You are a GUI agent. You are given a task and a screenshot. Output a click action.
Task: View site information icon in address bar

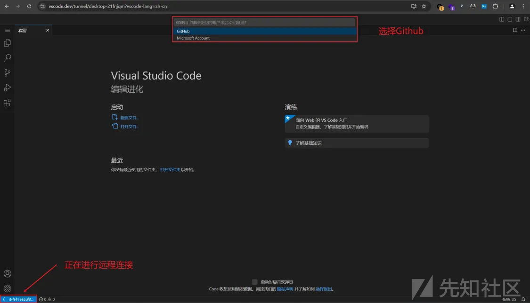click(x=42, y=6)
